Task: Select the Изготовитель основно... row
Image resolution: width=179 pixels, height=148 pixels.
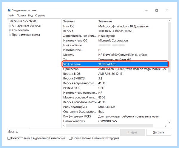Action: (115, 92)
